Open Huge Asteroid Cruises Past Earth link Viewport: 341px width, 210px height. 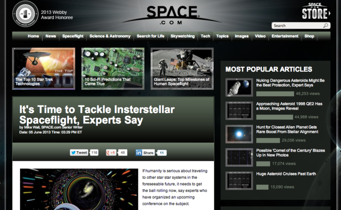coord(286,173)
